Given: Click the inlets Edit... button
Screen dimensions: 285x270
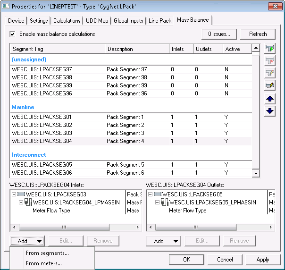Looking at the screenshot, I should pos(66,241).
